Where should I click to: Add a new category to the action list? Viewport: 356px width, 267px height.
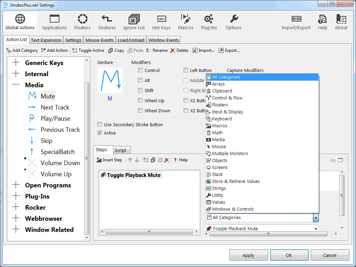point(22,50)
